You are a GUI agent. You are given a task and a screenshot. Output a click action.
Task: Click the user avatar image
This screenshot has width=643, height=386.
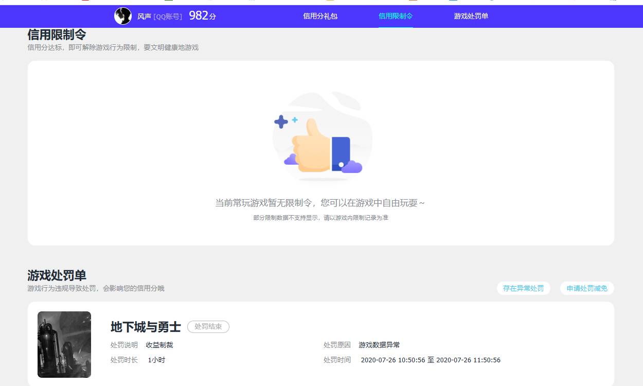tap(123, 16)
